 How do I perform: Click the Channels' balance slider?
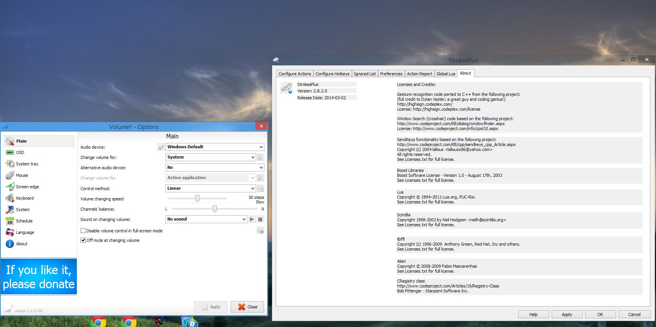215,209
